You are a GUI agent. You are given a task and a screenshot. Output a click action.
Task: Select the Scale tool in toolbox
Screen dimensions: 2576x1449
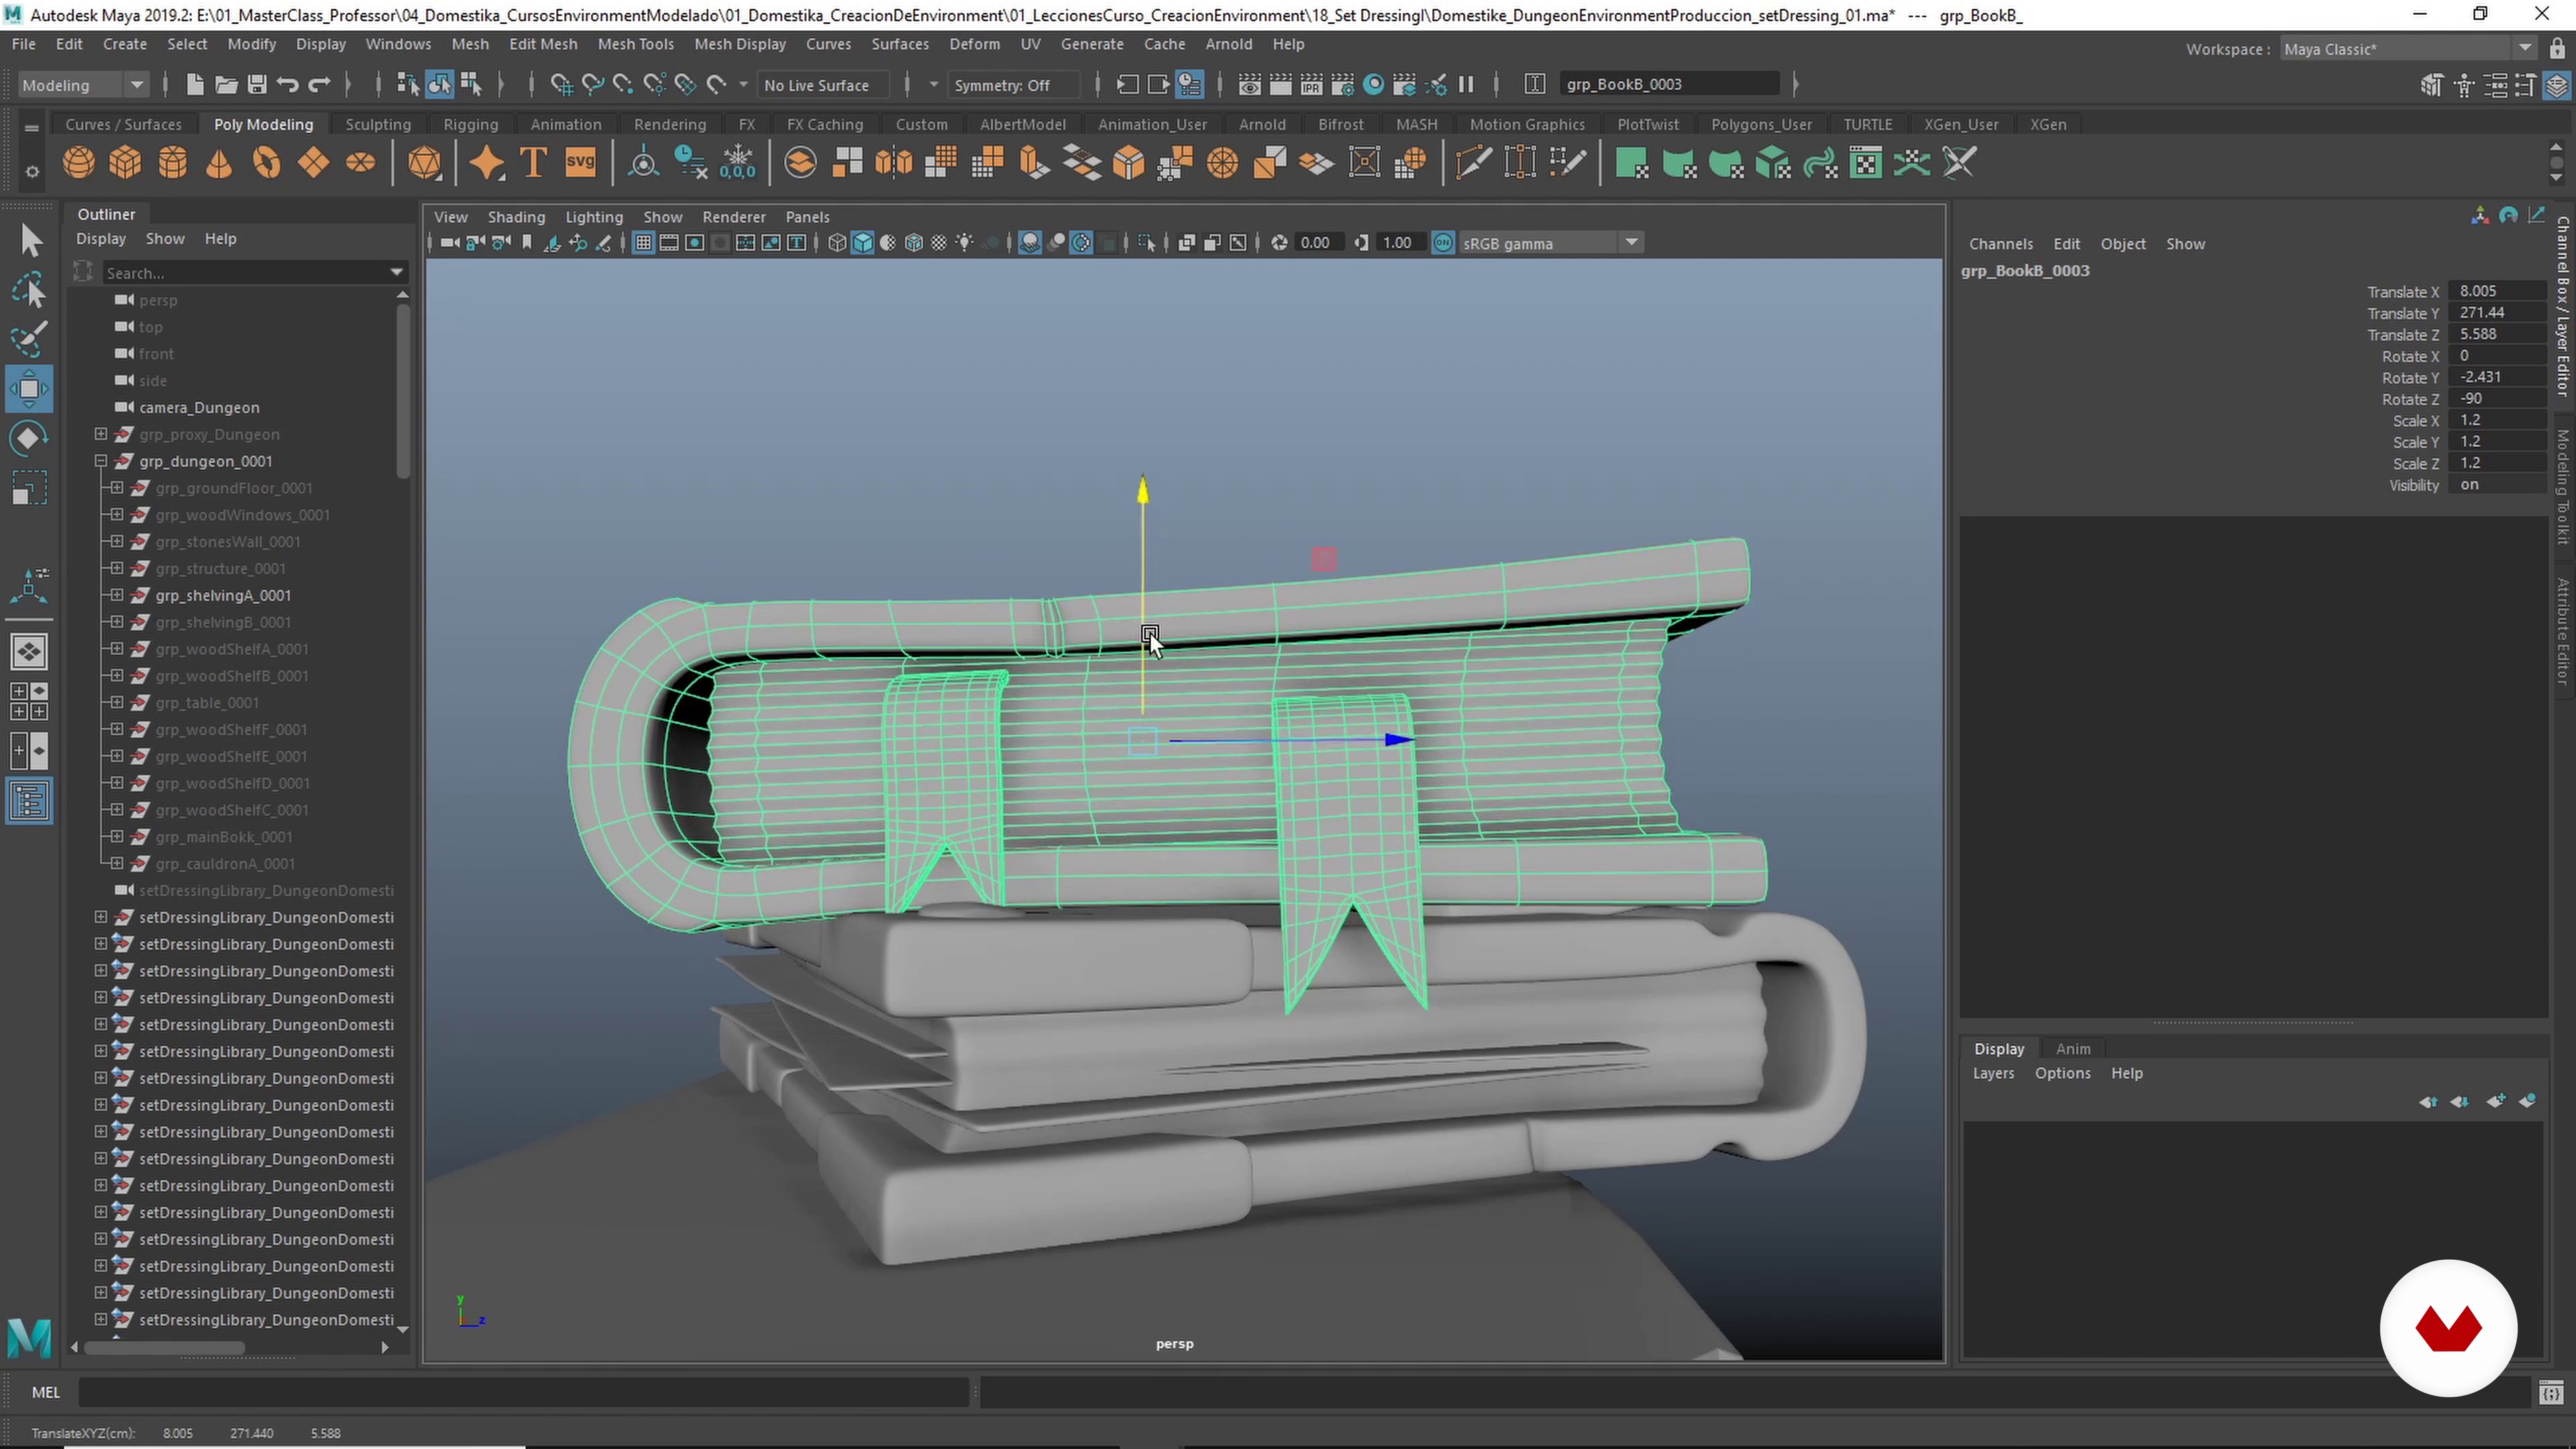pos(29,488)
